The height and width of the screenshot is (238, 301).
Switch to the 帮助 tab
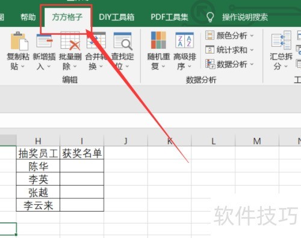click(x=28, y=17)
